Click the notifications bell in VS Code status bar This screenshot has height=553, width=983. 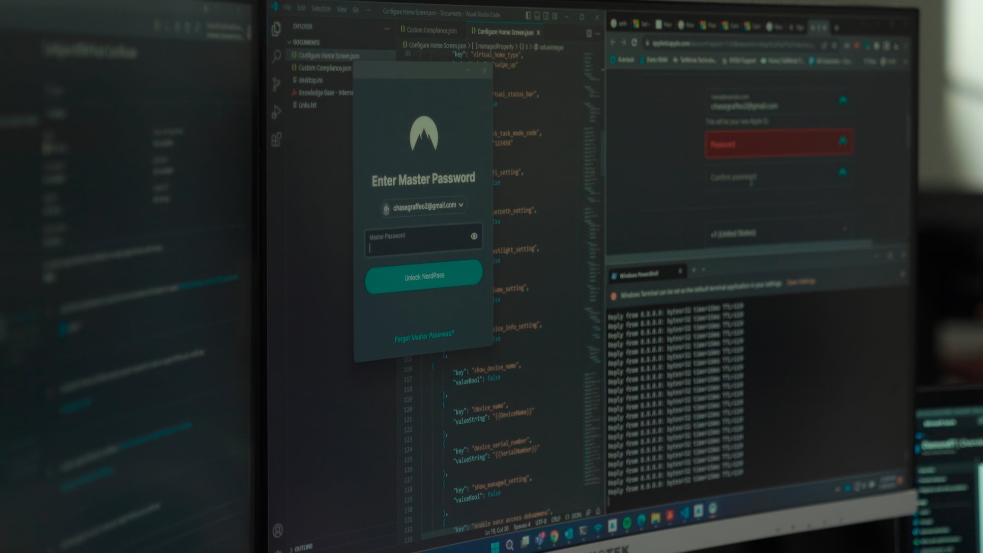pyautogui.click(x=598, y=512)
